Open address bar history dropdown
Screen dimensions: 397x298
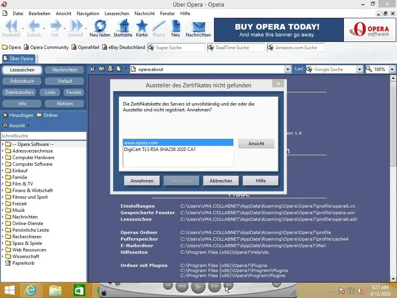[x=288, y=69]
